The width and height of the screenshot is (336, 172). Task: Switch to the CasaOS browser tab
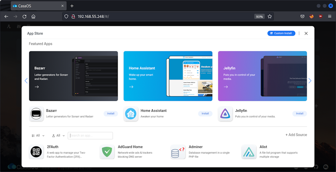(x=36, y=6)
